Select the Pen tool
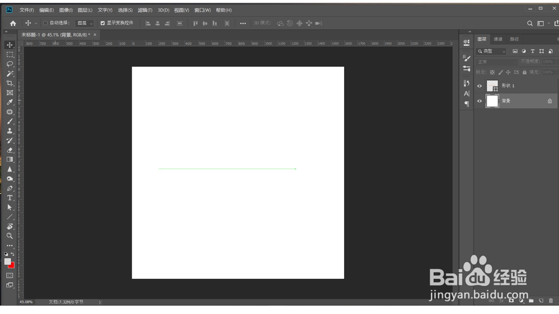This screenshot has height=314, width=559. click(10, 188)
